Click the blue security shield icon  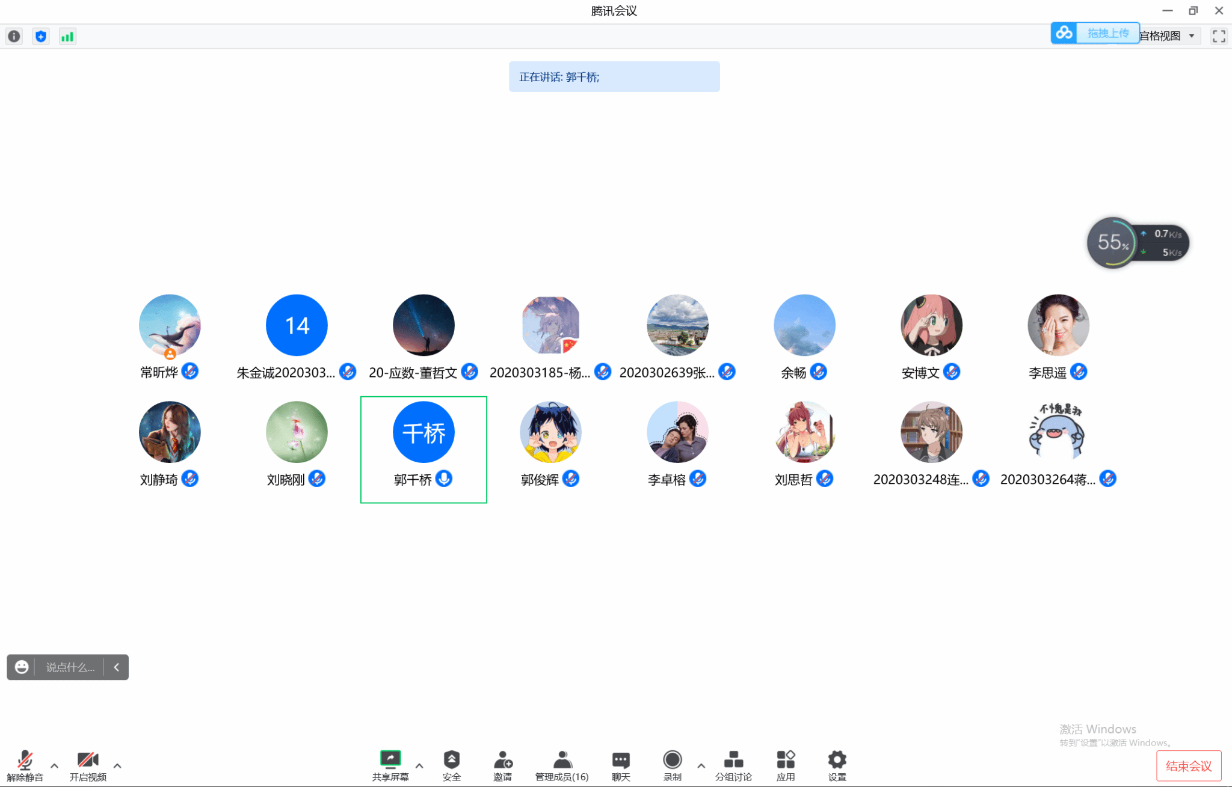(40, 37)
